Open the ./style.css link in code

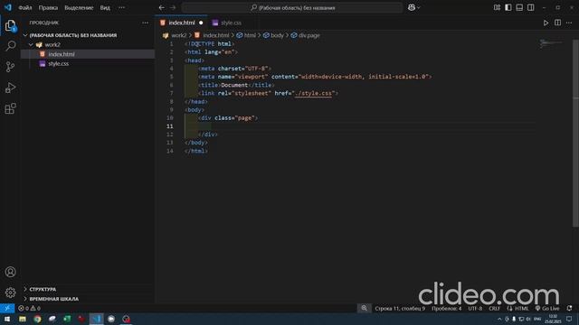pyautogui.click(x=313, y=93)
